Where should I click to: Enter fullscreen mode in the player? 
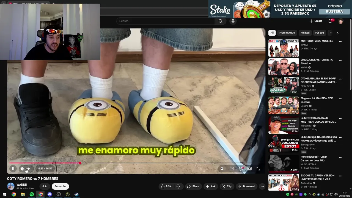pyautogui.click(x=258, y=169)
